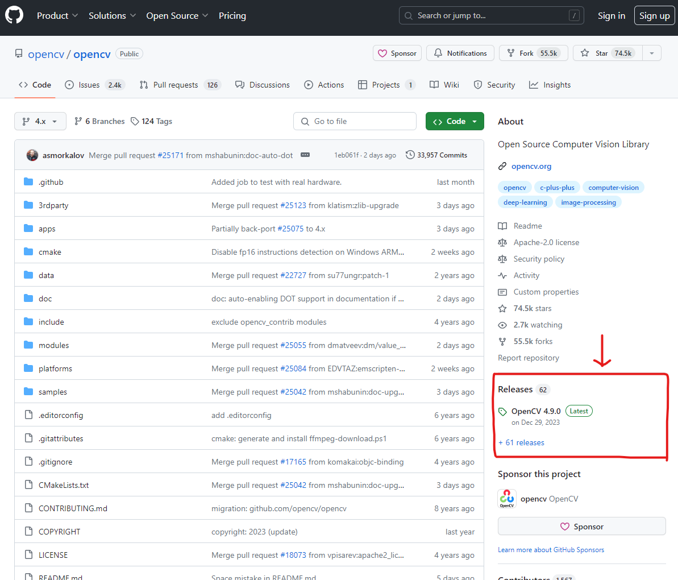Screen dimensions: 678x580
Task: Click the data folder icon
Action: [x=28, y=275]
